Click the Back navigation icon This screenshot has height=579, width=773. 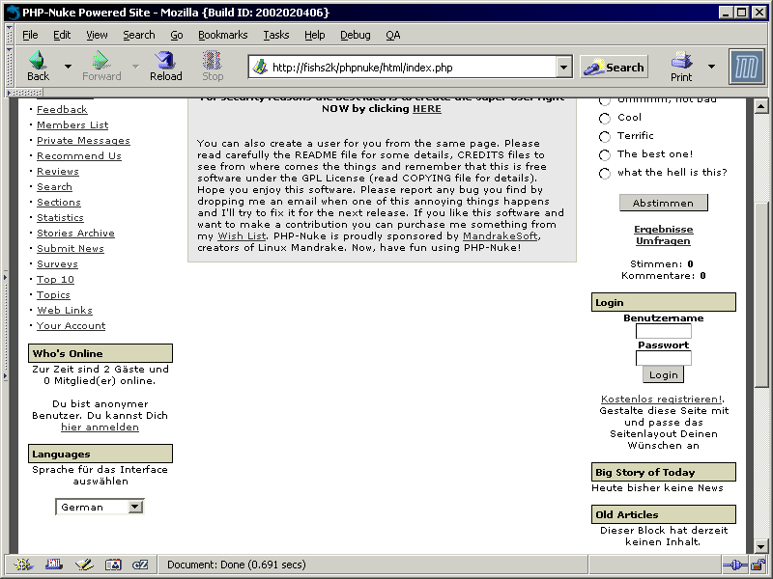[x=38, y=61]
